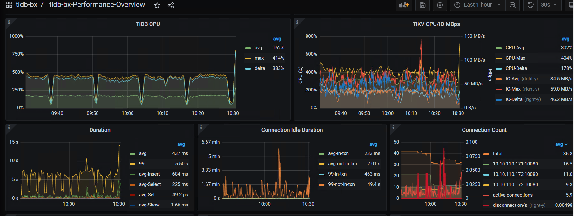Click the Add panel icon
Screen dimensions: 574x216
coord(404,5)
